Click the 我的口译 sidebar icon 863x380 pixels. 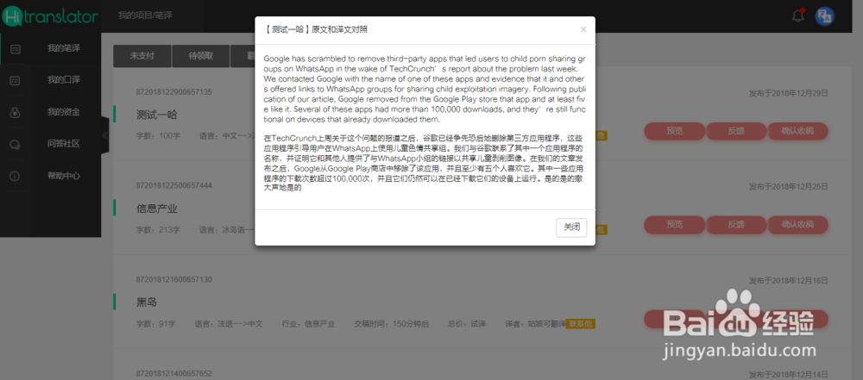(16, 80)
